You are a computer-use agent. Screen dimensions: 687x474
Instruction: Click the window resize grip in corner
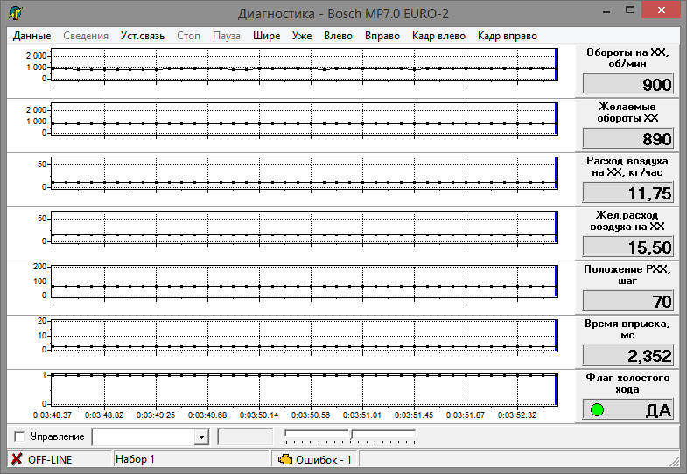tap(675, 461)
